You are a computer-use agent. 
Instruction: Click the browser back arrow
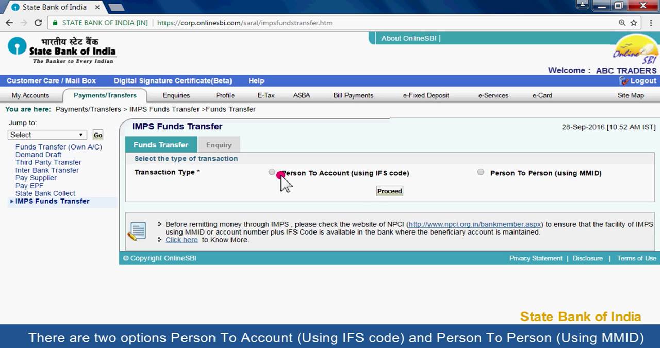point(9,23)
